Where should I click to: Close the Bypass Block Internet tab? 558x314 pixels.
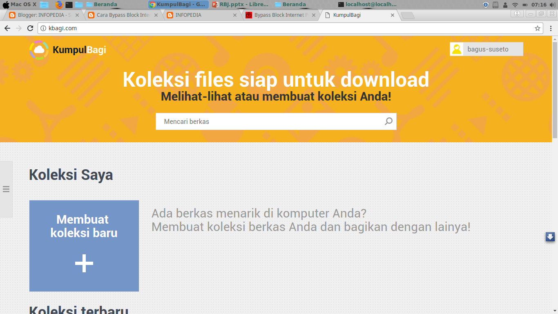tap(314, 15)
